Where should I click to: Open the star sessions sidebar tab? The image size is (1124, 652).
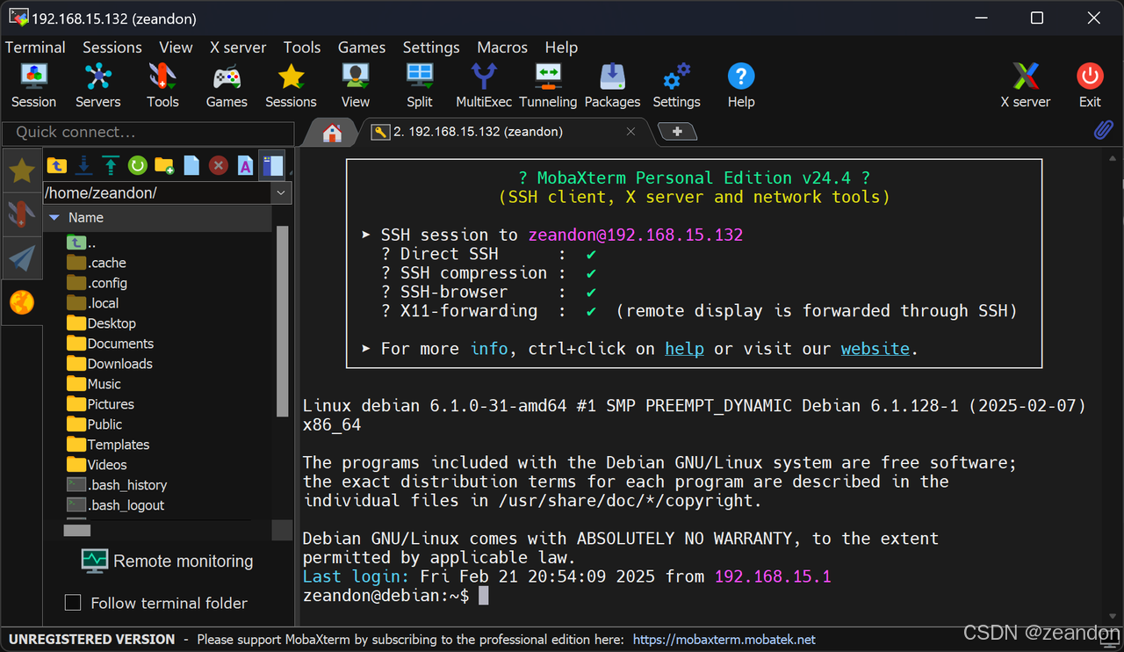[22, 170]
